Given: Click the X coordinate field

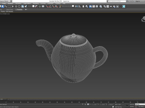Looking at the screenshot, I should coord(94,104).
